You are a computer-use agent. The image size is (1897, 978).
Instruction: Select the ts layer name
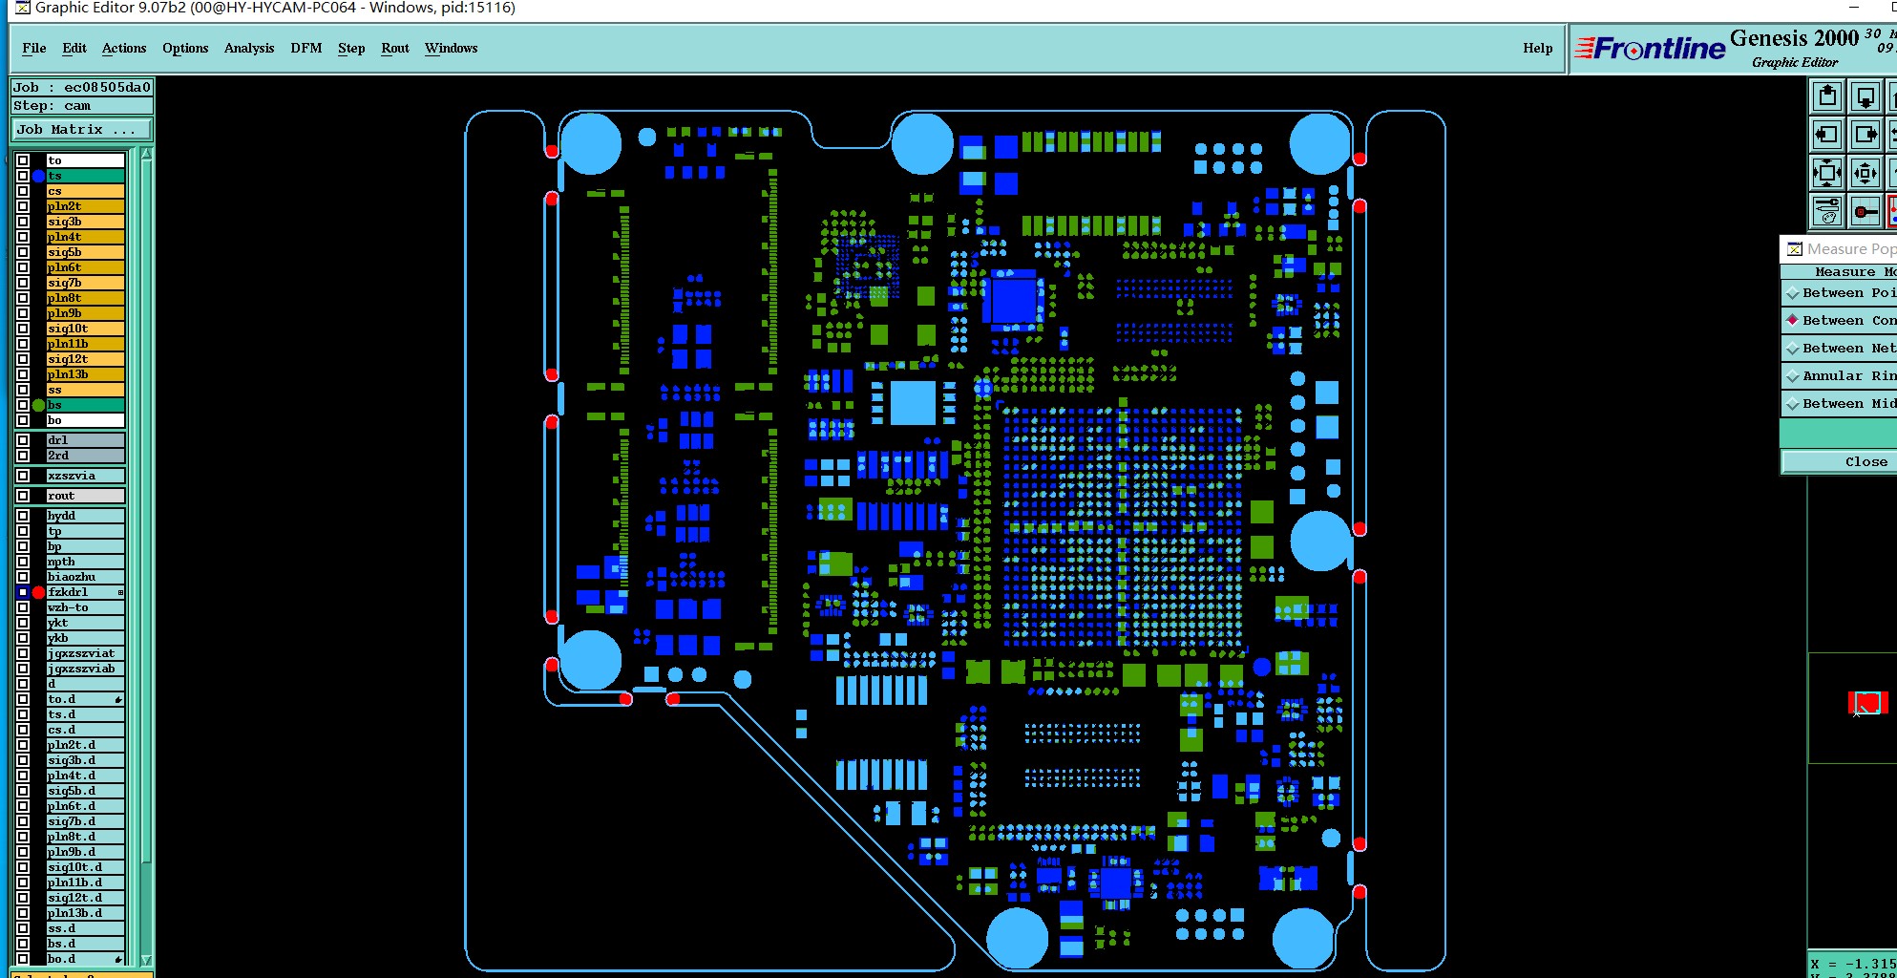[86, 176]
